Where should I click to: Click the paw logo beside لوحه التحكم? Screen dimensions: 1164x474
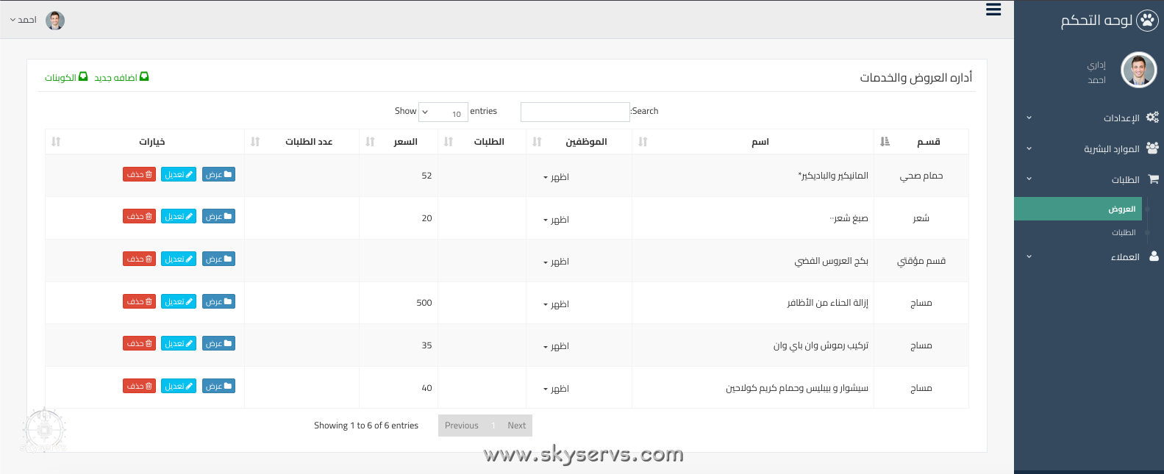point(1147,21)
